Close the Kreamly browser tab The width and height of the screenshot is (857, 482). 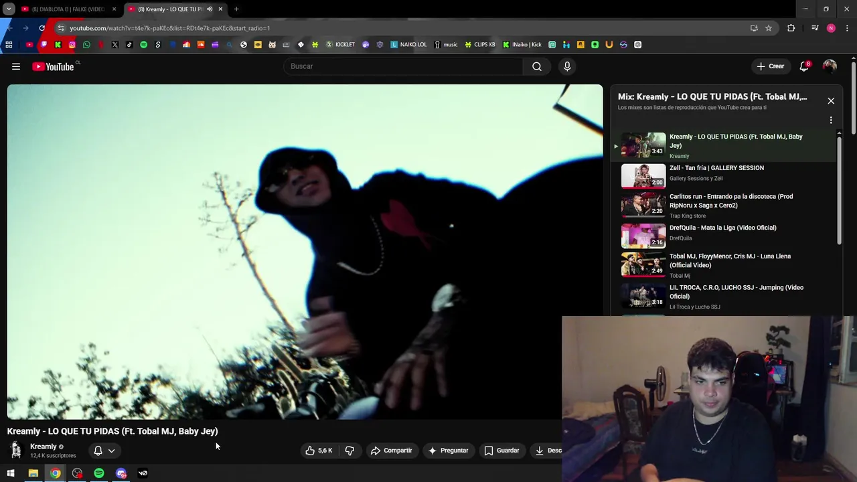tap(220, 9)
